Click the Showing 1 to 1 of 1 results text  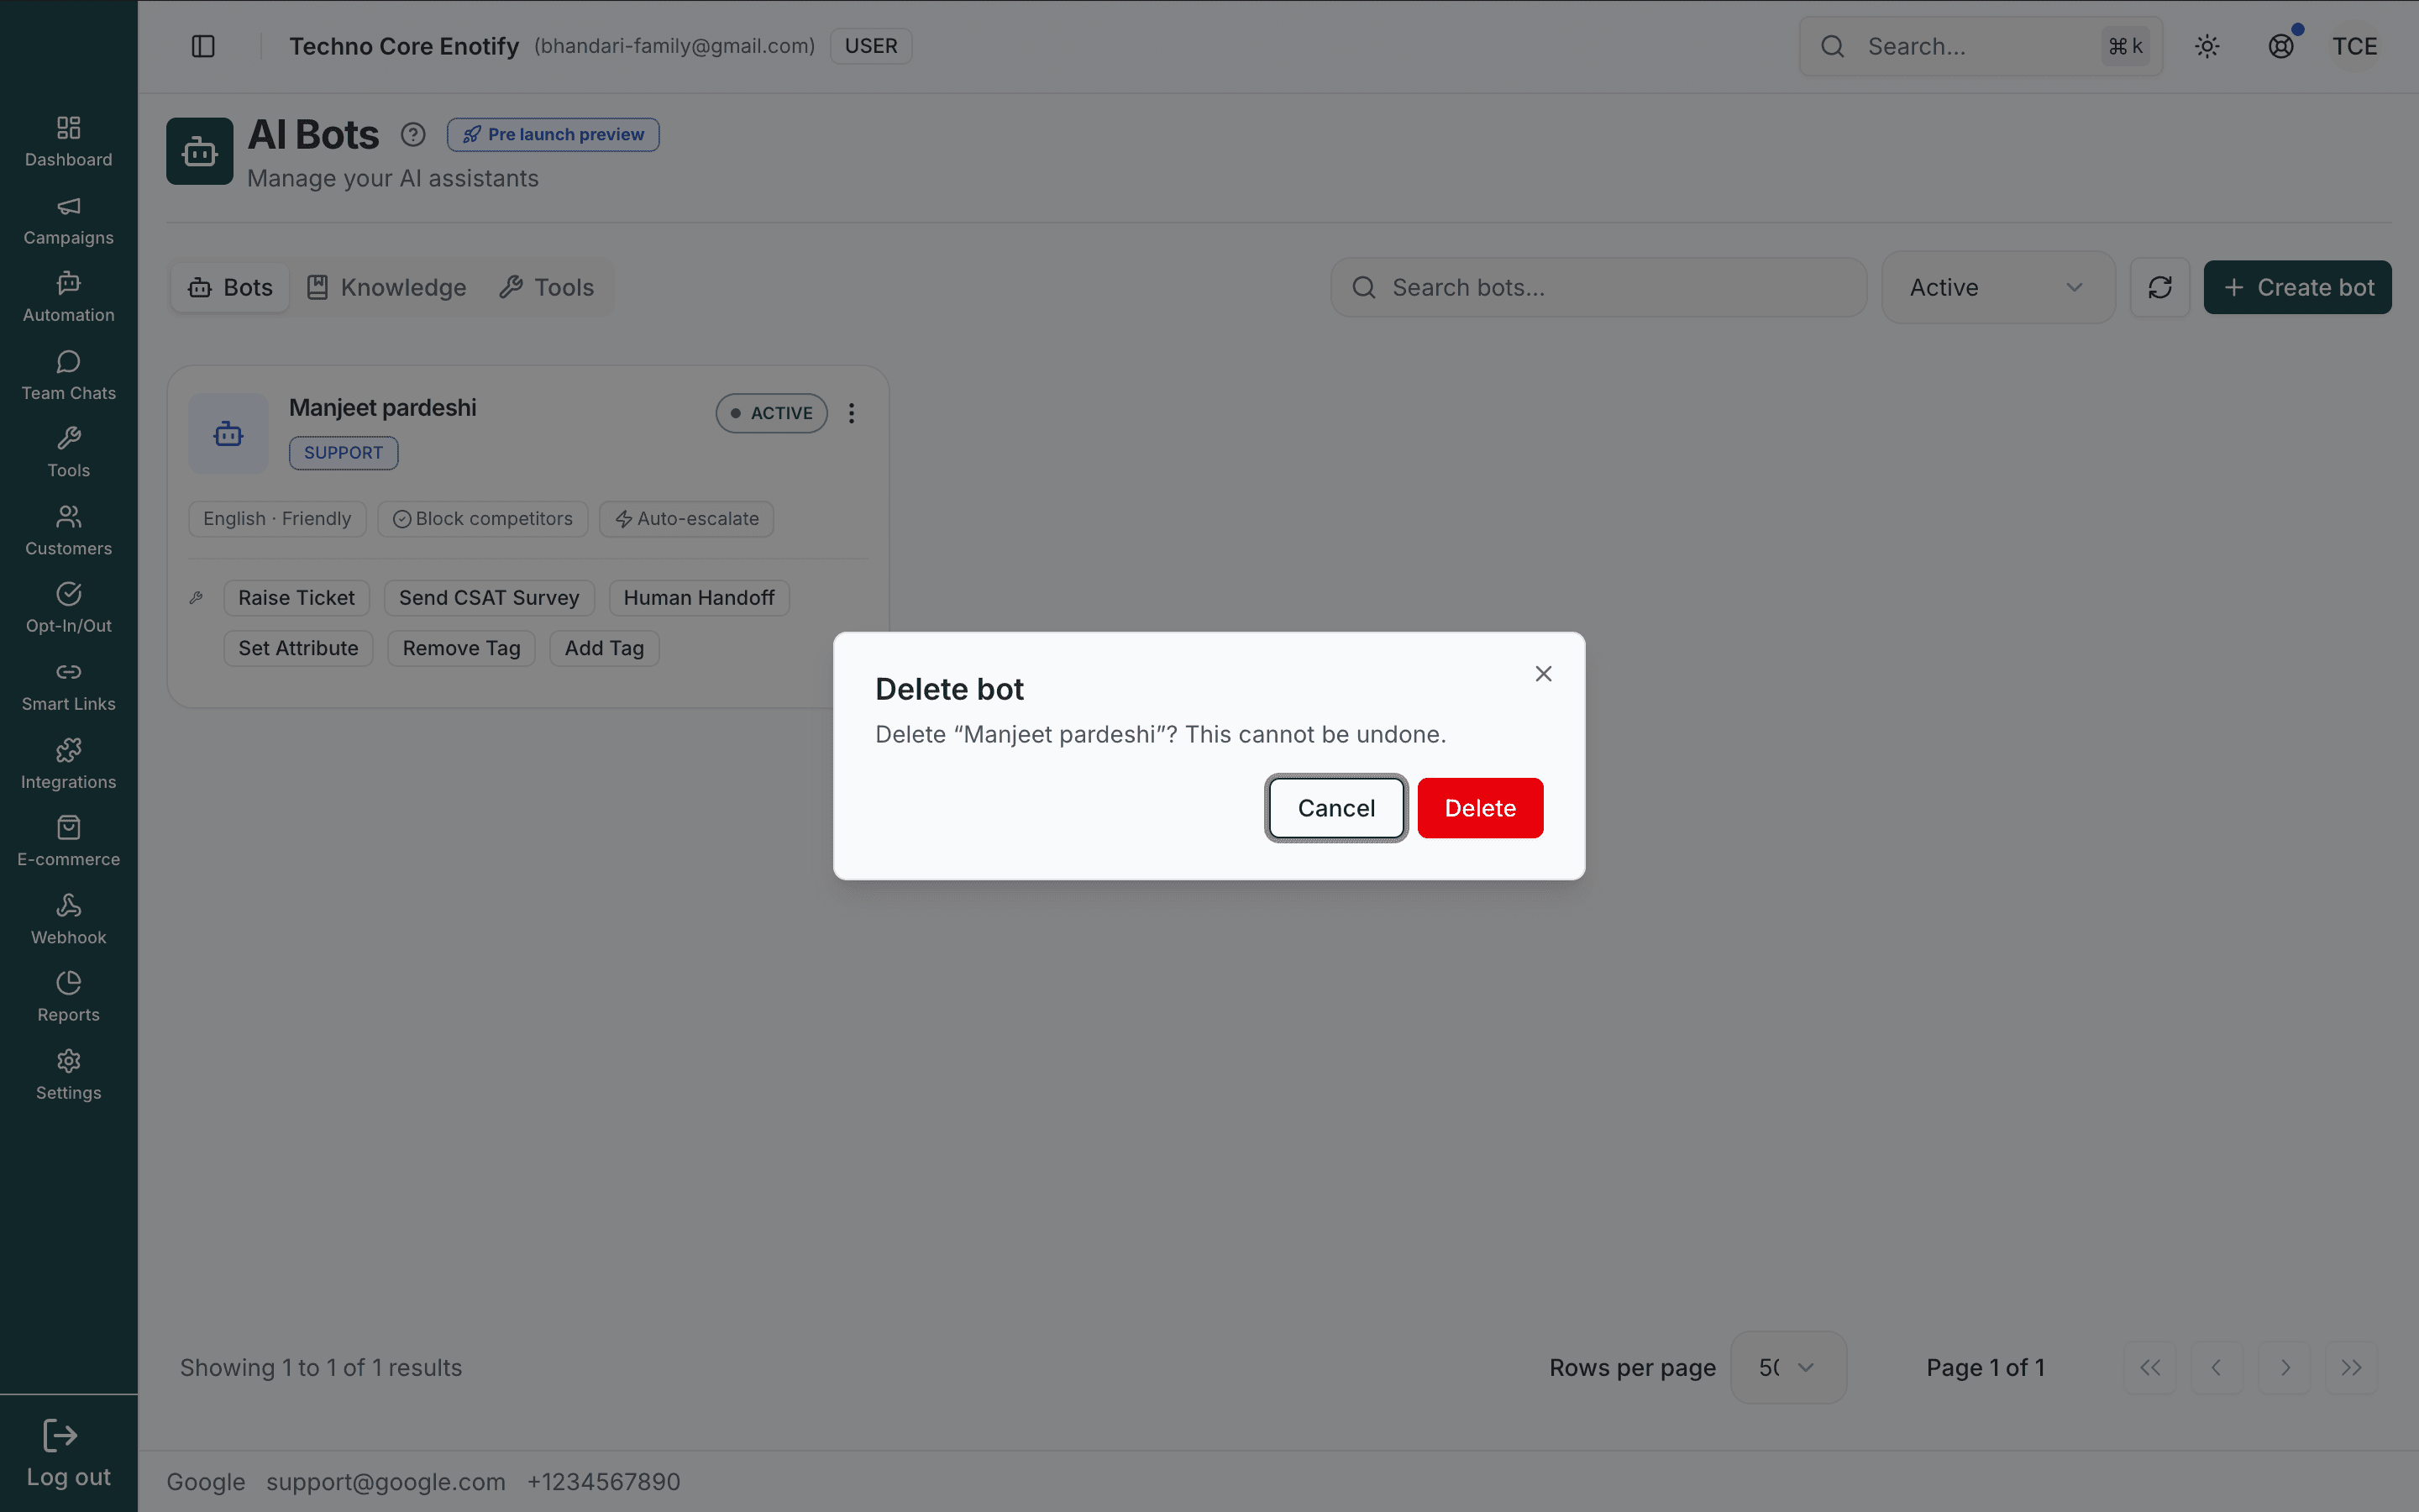[321, 1367]
